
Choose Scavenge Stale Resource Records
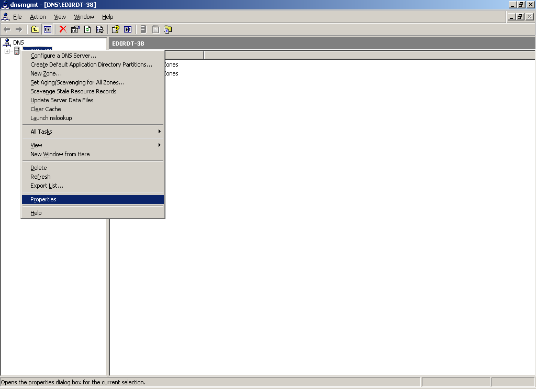click(93, 91)
